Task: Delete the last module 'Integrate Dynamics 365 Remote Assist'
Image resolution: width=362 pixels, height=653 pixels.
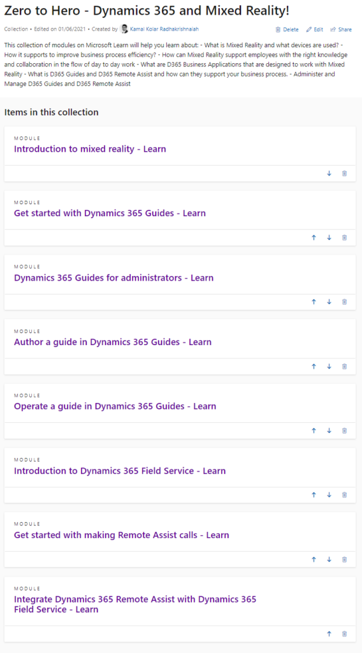Action: (x=344, y=633)
